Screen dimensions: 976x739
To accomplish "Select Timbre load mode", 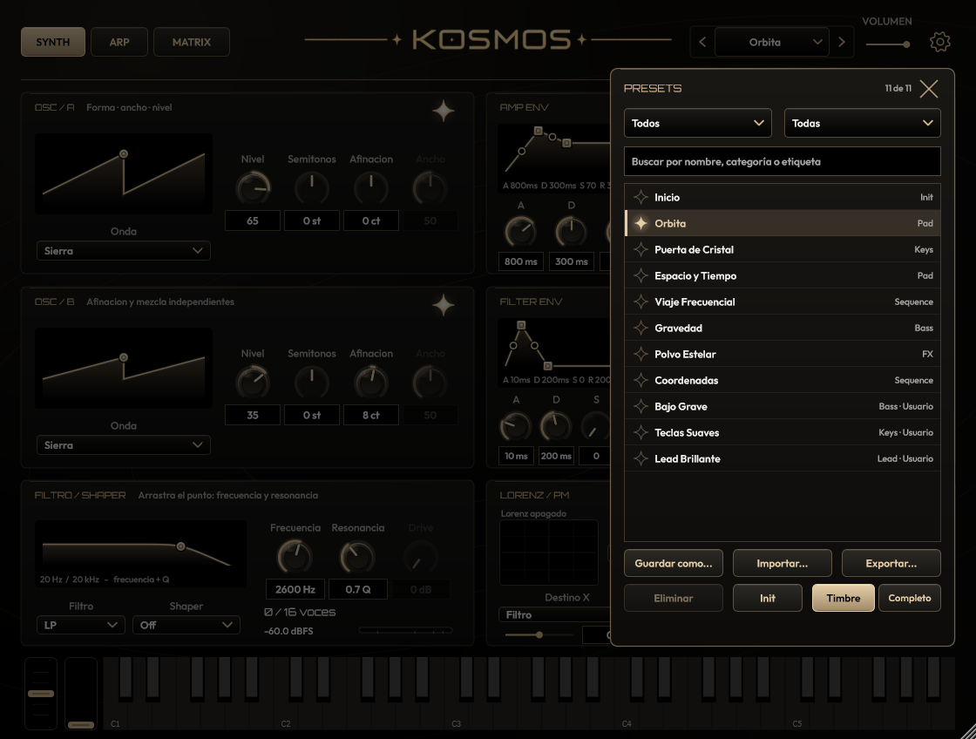I will coord(844,599).
